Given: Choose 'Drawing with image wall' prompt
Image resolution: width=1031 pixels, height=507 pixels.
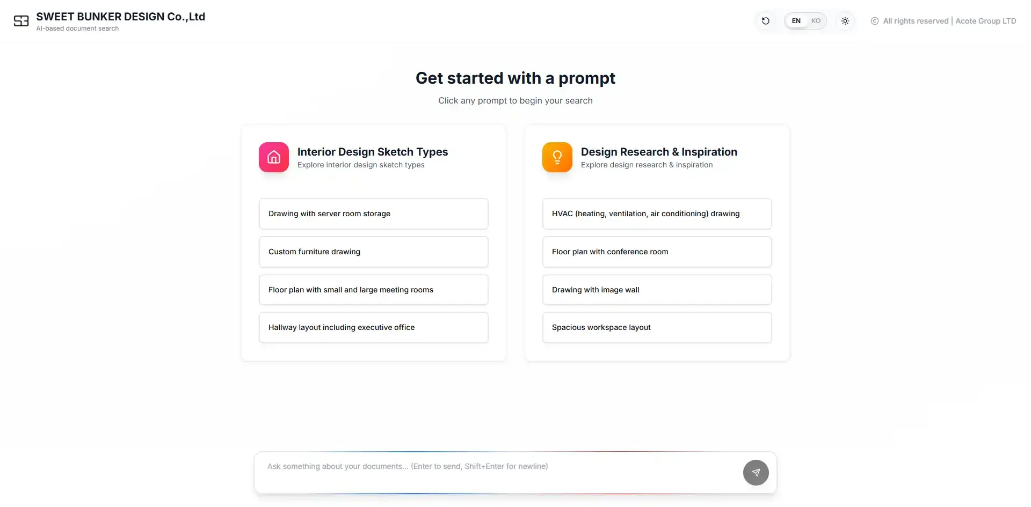Looking at the screenshot, I should coord(656,290).
